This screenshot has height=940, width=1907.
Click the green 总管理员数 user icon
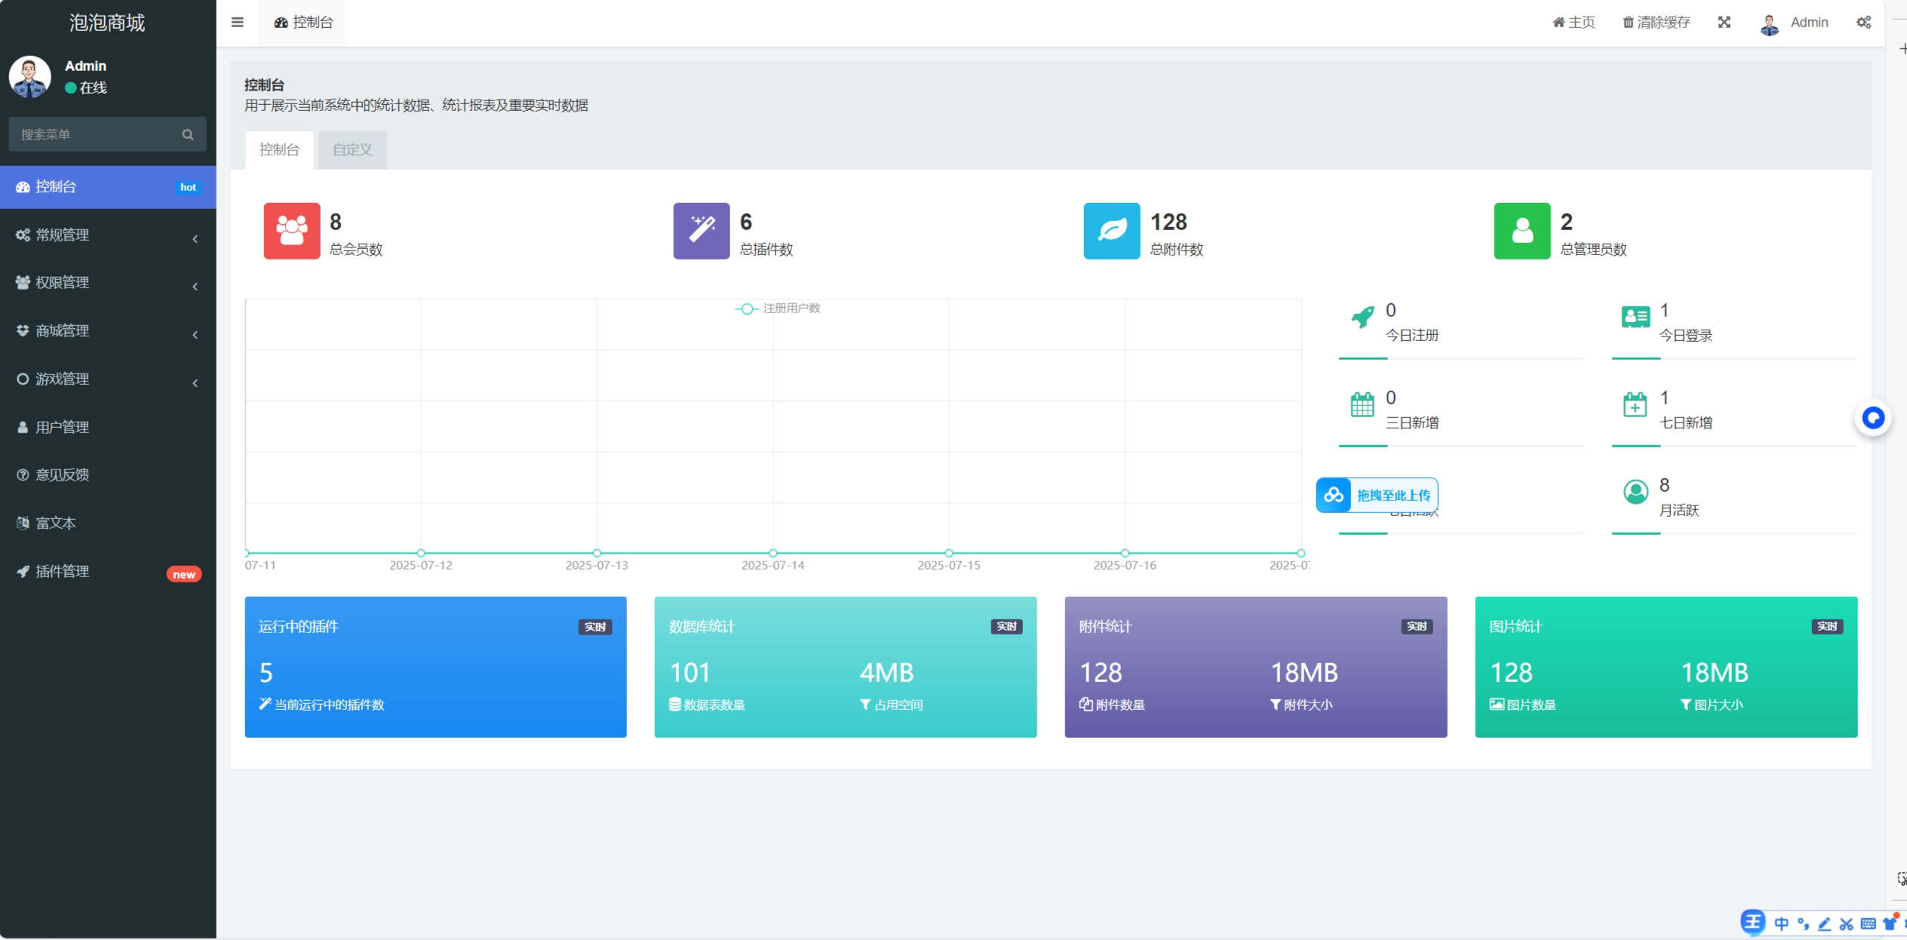pyautogui.click(x=1522, y=231)
